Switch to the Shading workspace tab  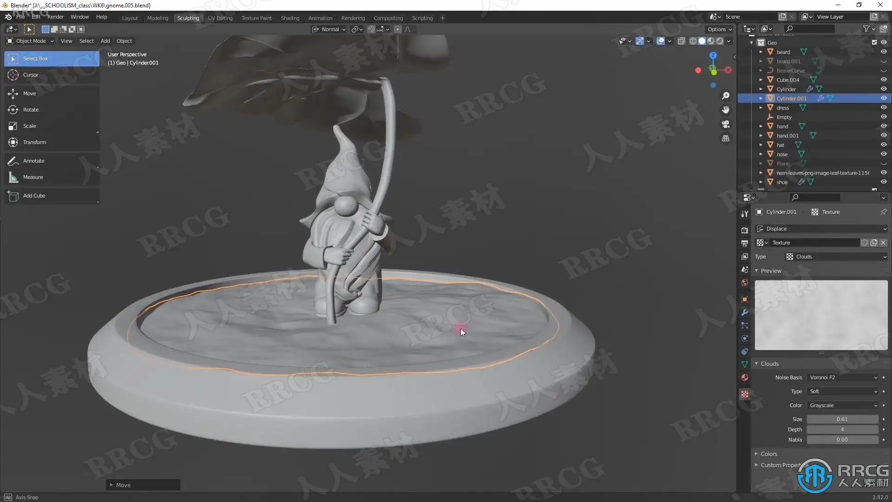(290, 18)
